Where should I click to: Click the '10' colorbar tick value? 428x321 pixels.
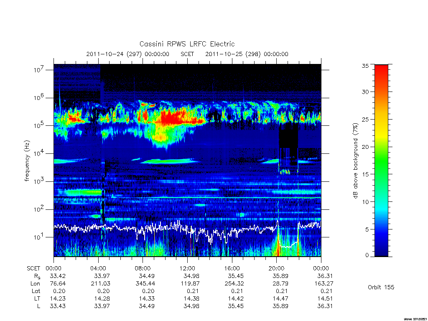(365, 202)
